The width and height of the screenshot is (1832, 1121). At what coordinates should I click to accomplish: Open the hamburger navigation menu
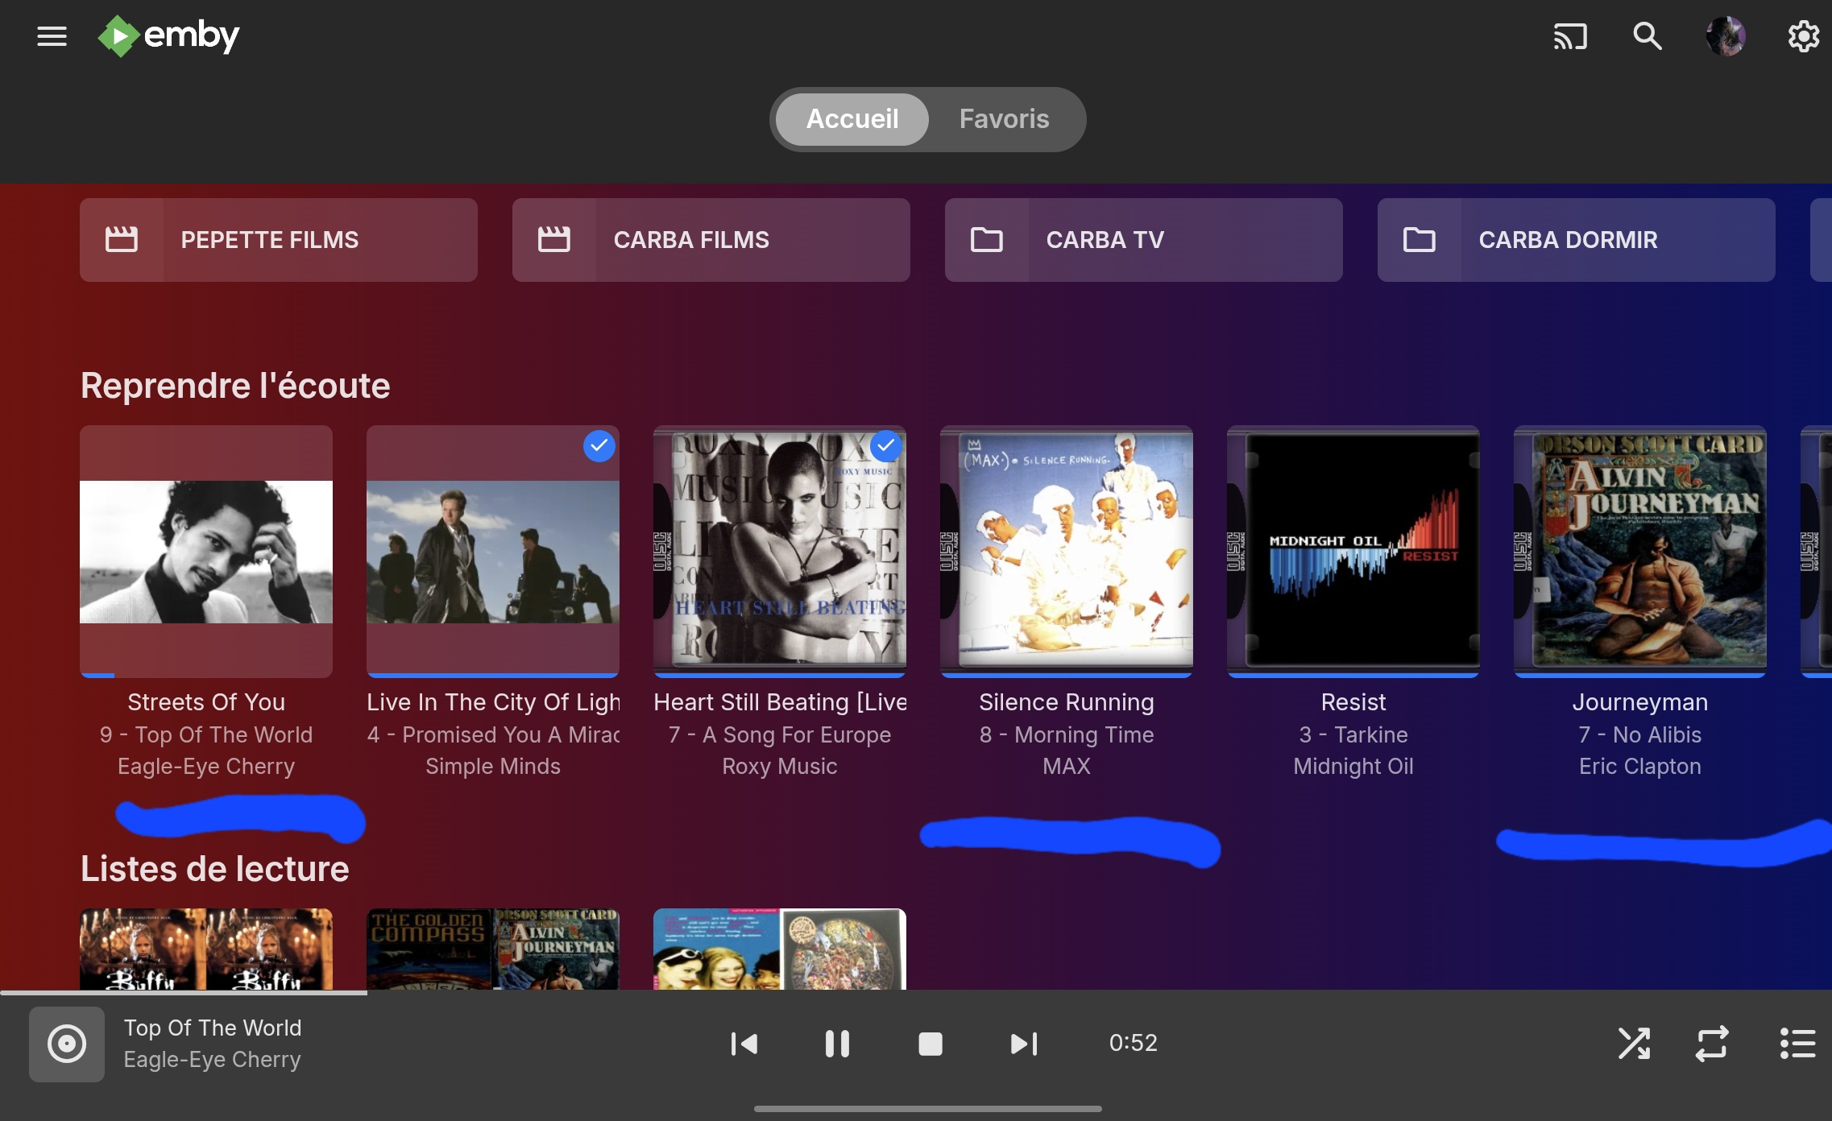(x=52, y=36)
